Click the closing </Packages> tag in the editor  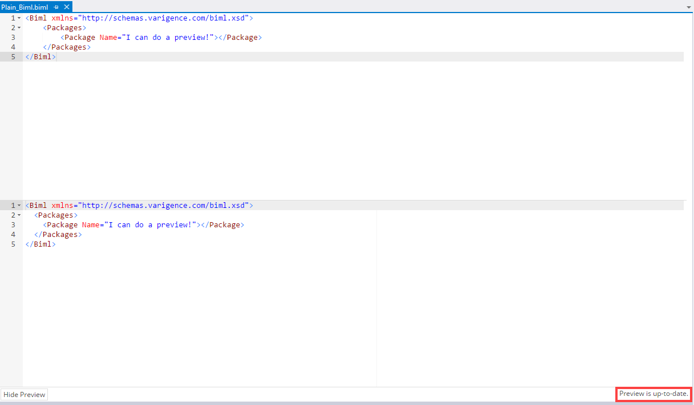tap(67, 47)
